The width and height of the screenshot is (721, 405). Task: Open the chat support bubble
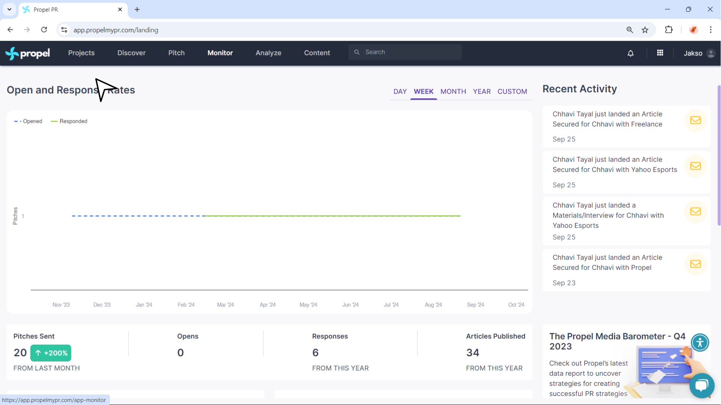click(x=701, y=385)
